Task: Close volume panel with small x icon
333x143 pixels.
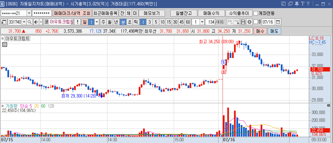Action: click(329, 106)
